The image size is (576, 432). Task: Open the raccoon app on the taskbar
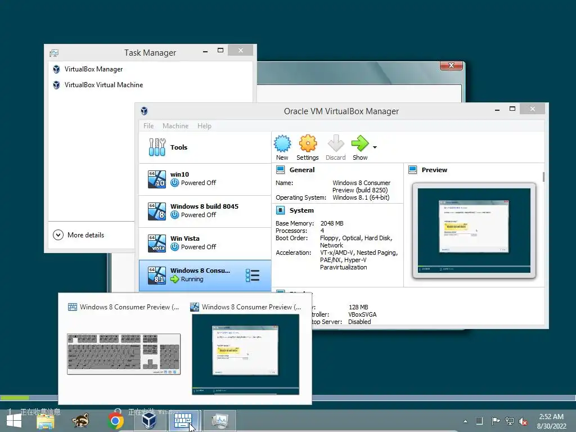[80, 421]
